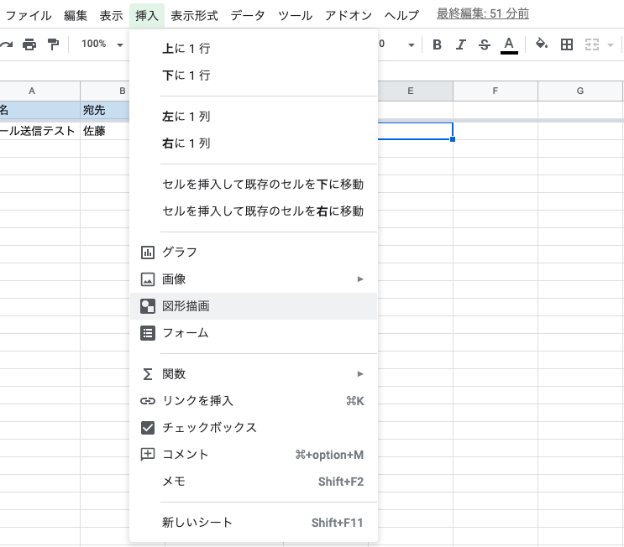The height and width of the screenshot is (547, 624).
Task: Select column G header
Action: (580, 91)
